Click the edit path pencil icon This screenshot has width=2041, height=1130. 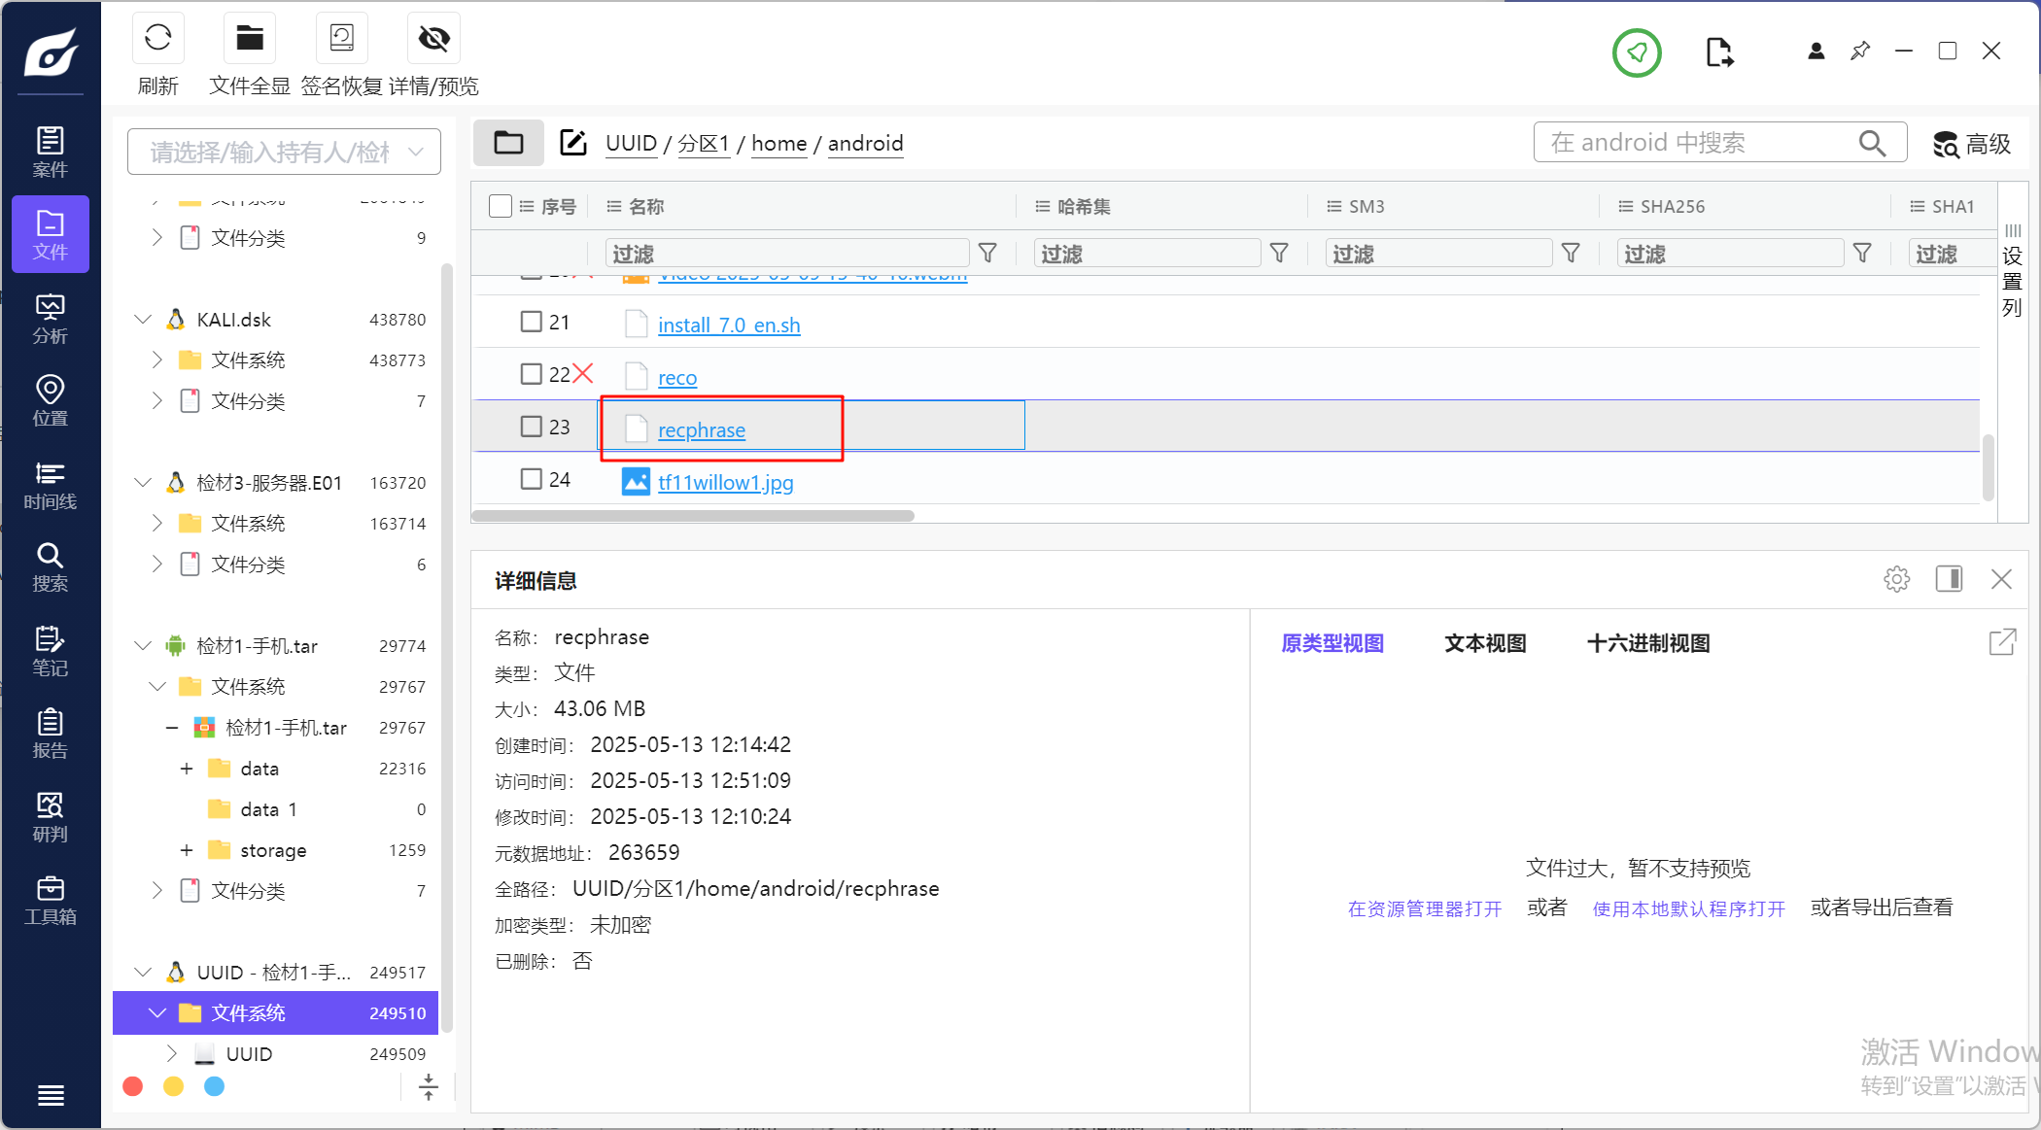pyautogui.click(x=572, y=143)
